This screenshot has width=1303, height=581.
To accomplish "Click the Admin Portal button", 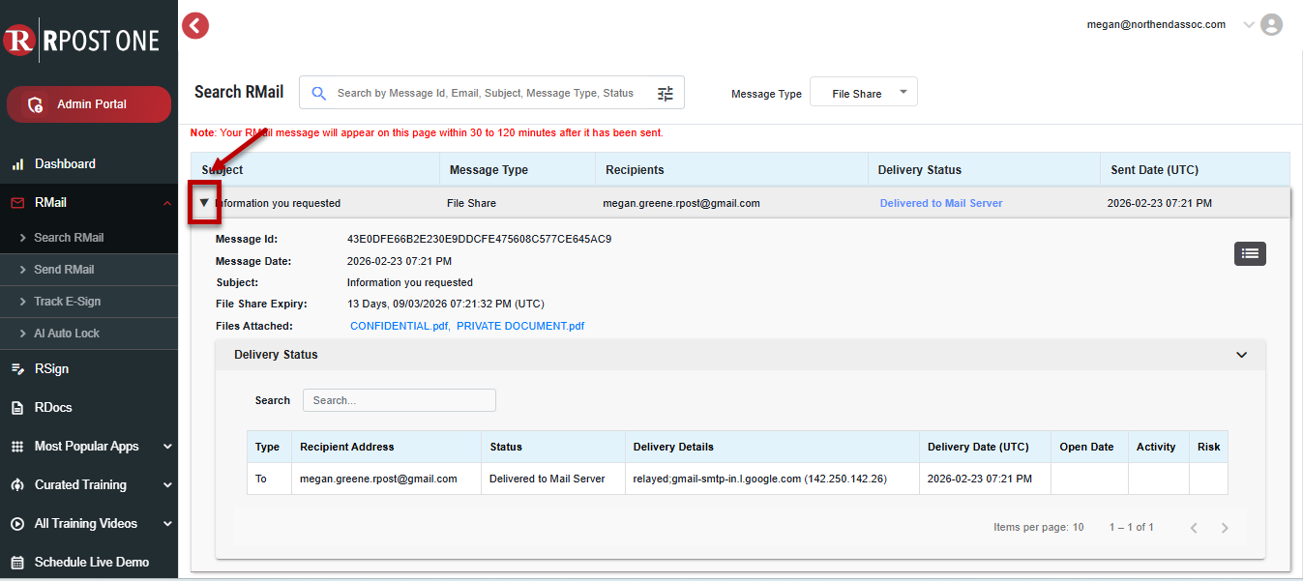I will tap(89, 104).
